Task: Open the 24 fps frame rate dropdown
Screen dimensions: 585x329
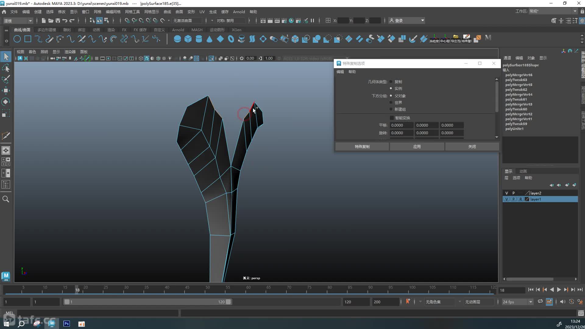Action: click(x=517, y=302)
